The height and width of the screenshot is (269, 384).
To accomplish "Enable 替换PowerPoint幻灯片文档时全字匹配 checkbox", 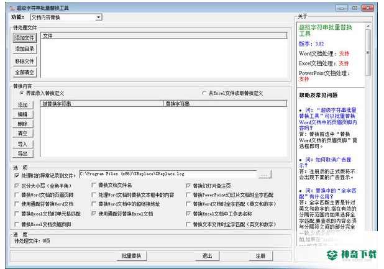I will pyautogui.click(x=188, y=195).
